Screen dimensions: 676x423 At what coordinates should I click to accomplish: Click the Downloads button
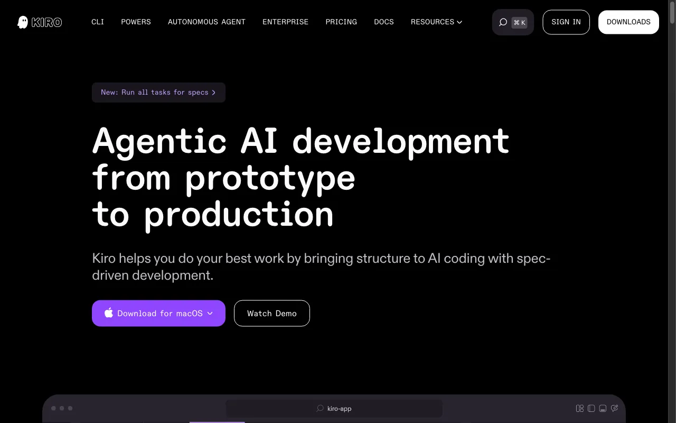pyautogui.click(x=628, y=22)
